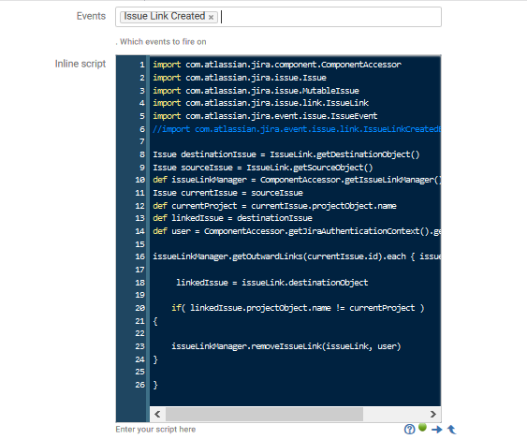
Task: Click the green script status indicator
Action: 422,427
